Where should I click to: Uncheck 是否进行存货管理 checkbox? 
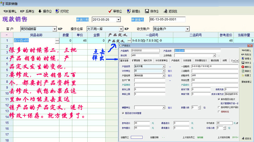tap(123, 113)
